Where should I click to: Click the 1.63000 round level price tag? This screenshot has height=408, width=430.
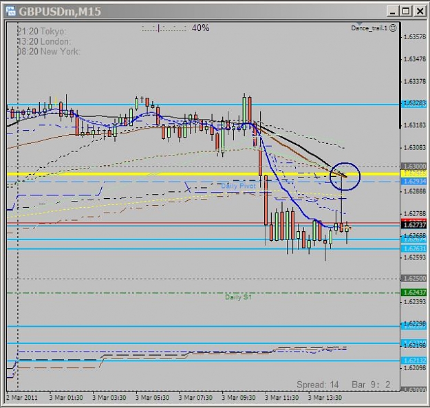413,167
